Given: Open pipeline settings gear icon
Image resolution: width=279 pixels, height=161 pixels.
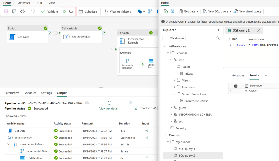Looking at the screenshot, I should tap(23, 11).
